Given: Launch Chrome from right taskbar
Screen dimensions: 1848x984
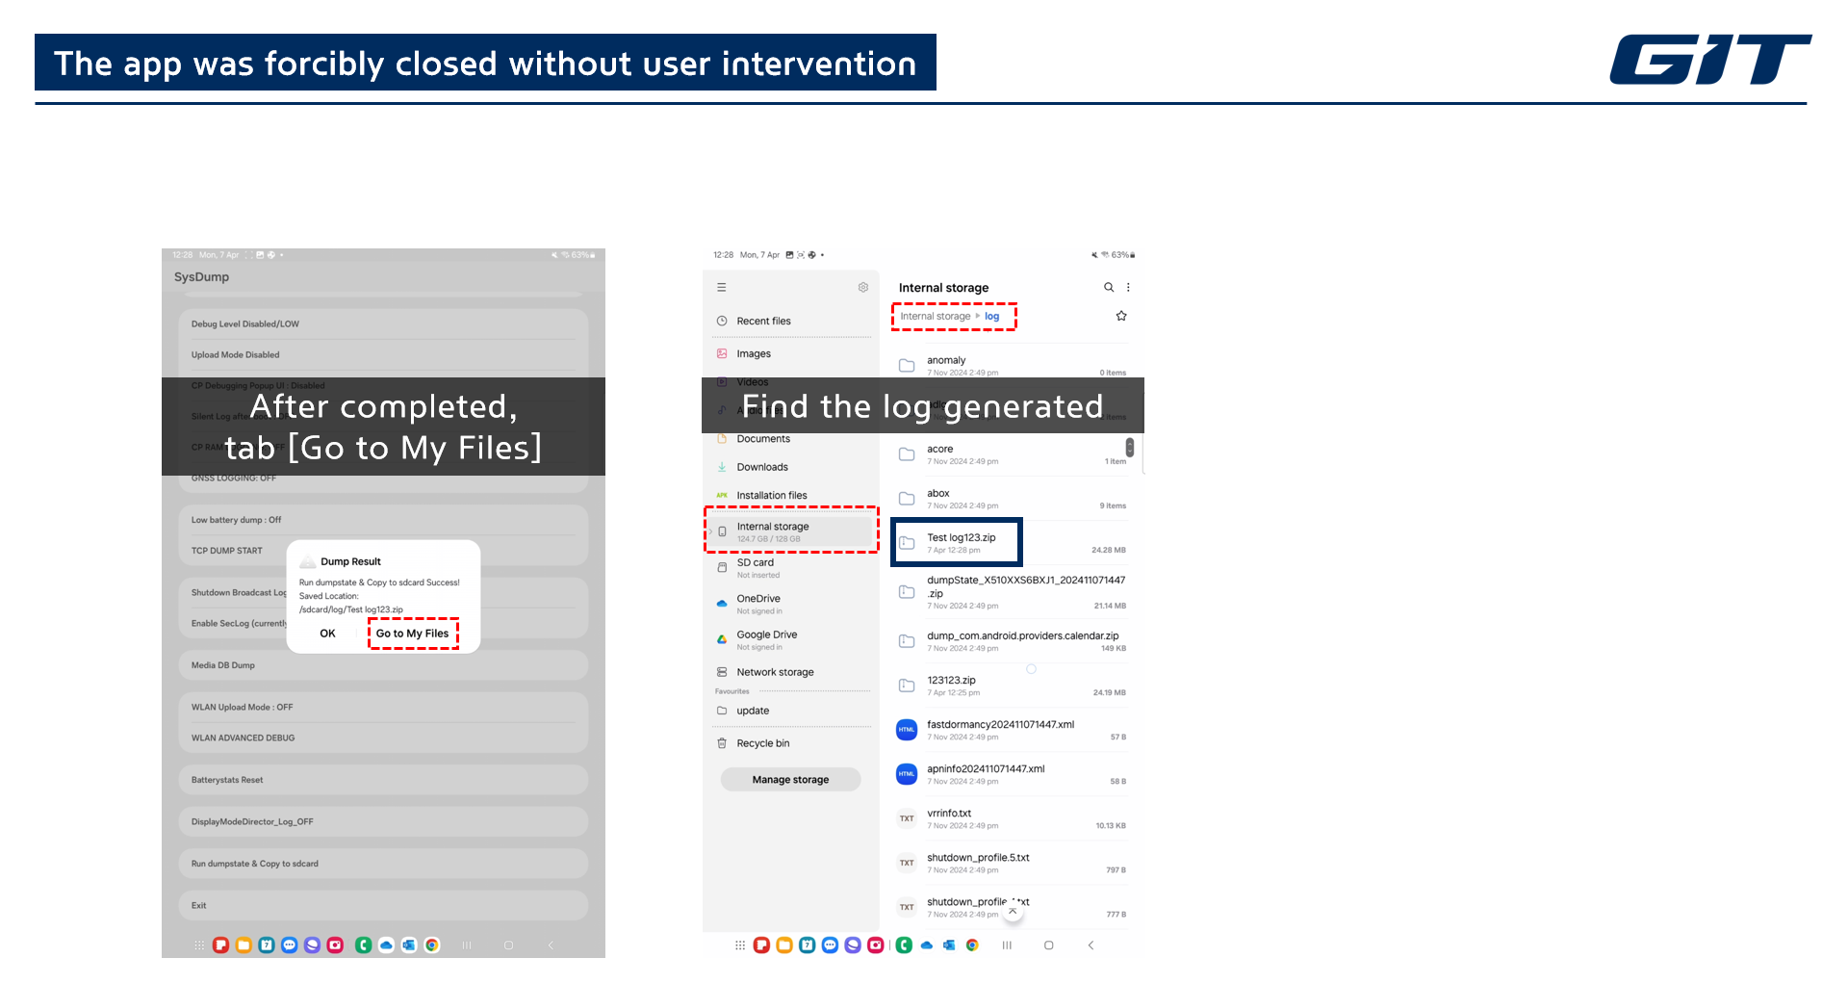Looking at the screenshot, I should (x=972, y=945).
